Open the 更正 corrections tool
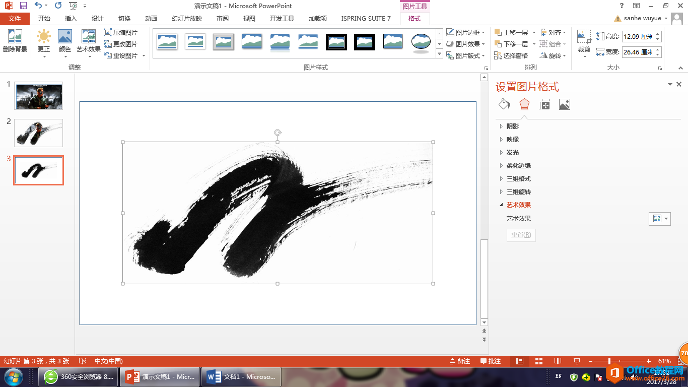The width and height of the screenshot is (688, 387). click(x=44, y=38)
